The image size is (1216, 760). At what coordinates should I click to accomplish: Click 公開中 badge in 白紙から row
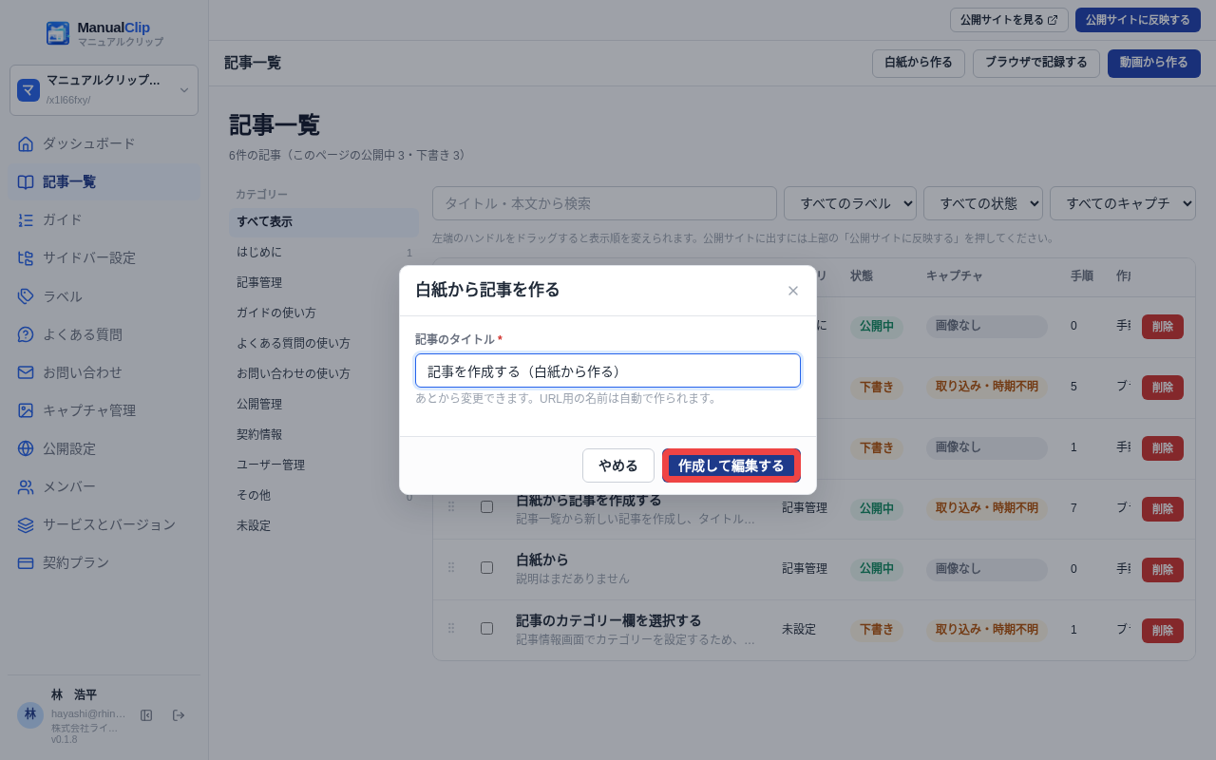(877, 570)
